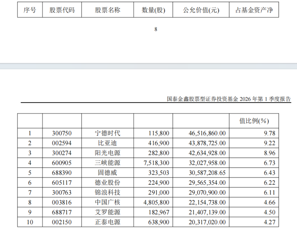The height and width of the screenshot is (229, 297).
Task: Click stock name 宁德时代
Action: click(x=108, y=133)
